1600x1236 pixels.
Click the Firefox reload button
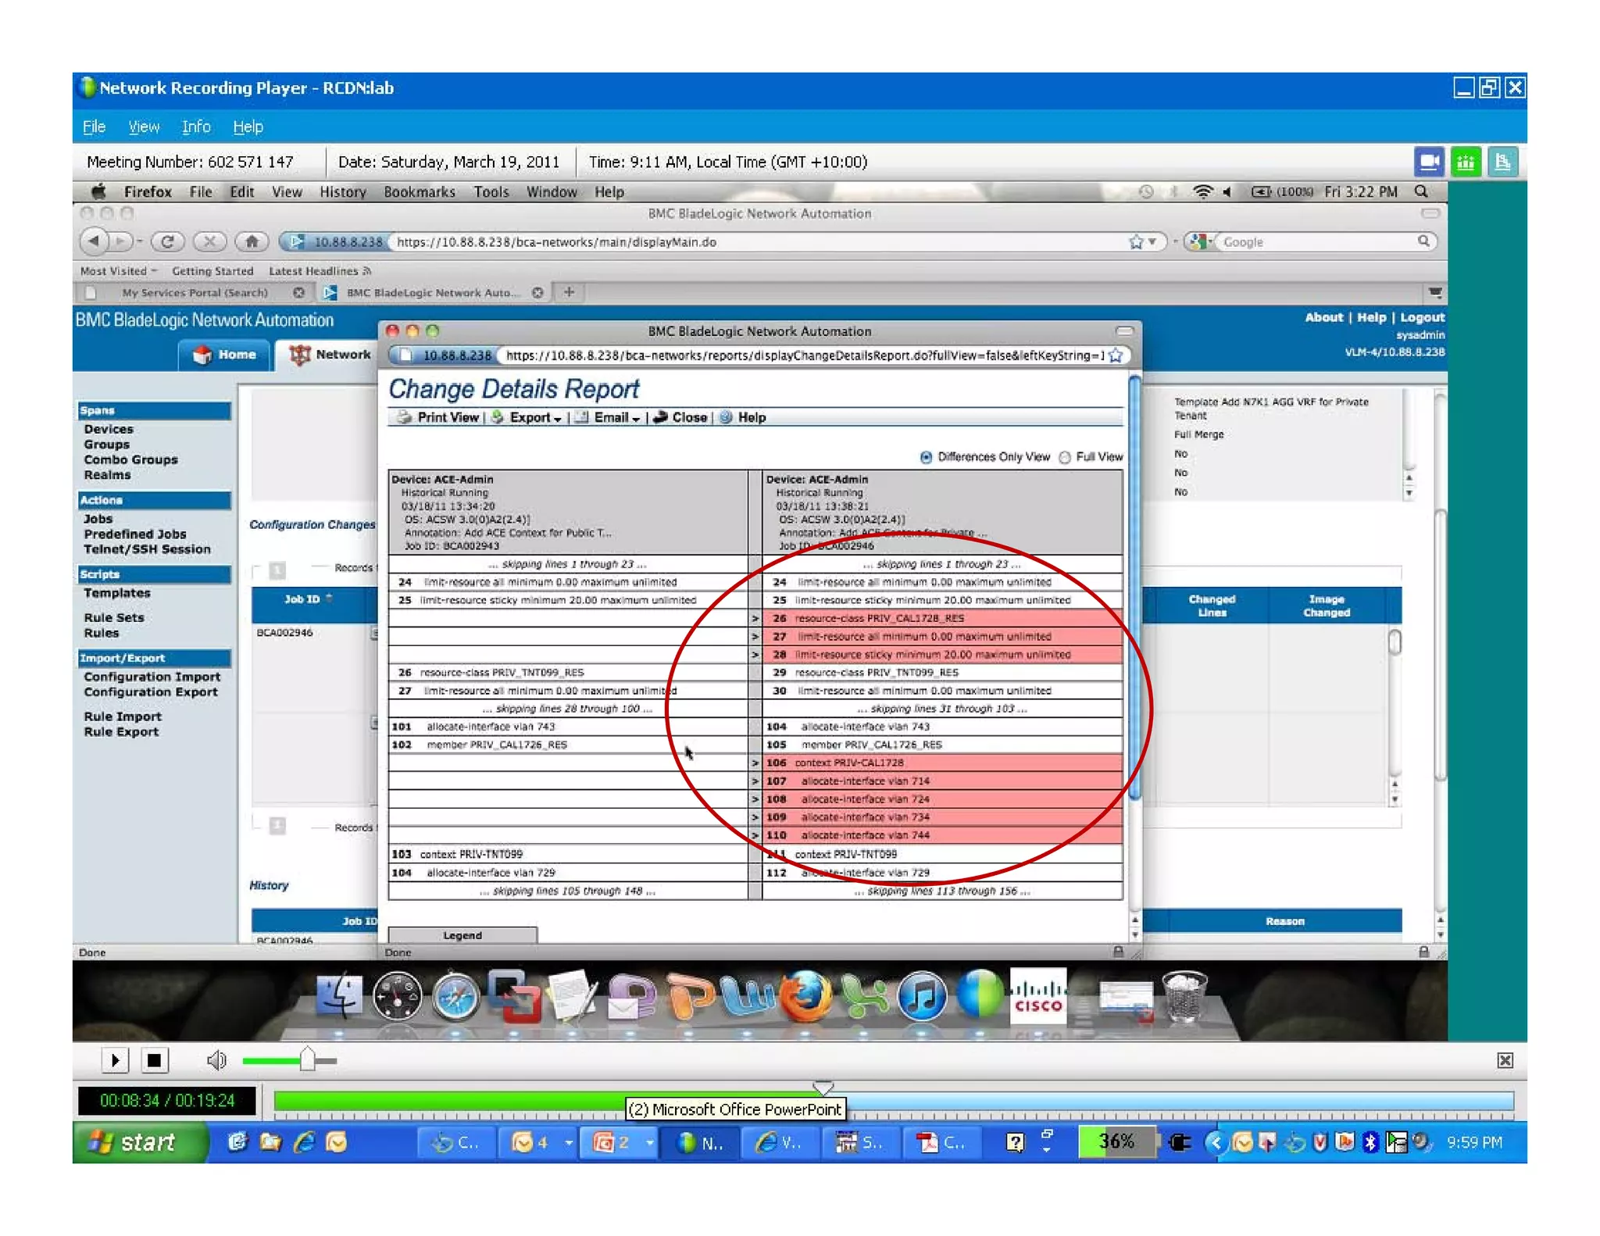click(167, 241)
